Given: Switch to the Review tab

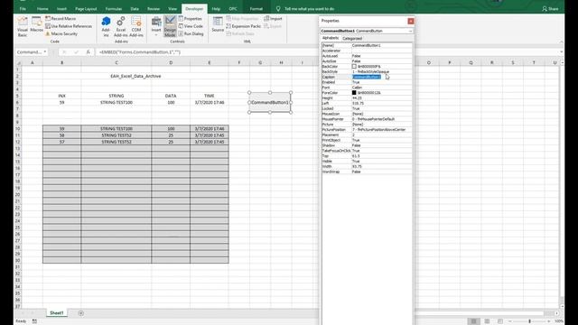Looking at the screenshot, I should (x=154, y=8).
